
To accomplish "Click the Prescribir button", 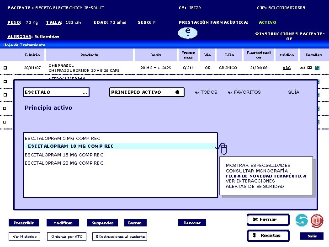I will pos(24,223).
